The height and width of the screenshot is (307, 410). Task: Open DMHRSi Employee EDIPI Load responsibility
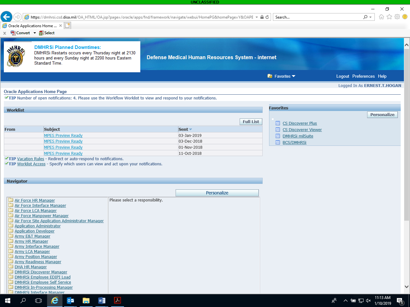tap(42, 277)
